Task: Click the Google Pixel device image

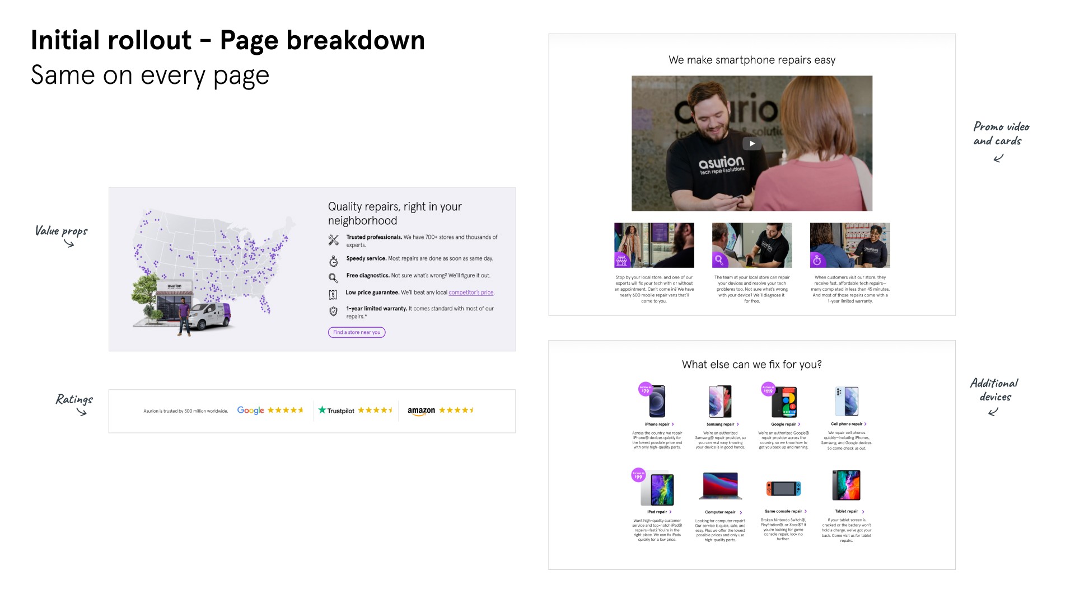Action: [784, 402]
